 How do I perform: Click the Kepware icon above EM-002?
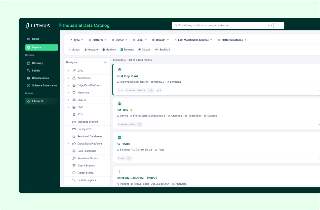click(x=119, y=103)
